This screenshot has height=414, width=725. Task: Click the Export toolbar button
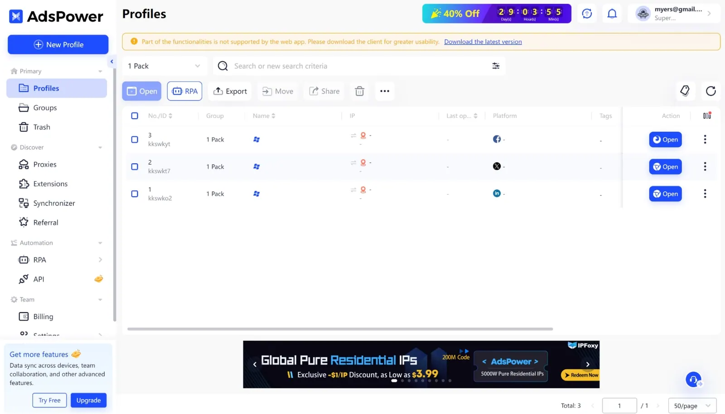pos(230,91)
